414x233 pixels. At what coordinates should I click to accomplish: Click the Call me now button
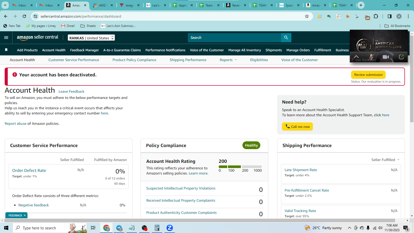(298, 127)
